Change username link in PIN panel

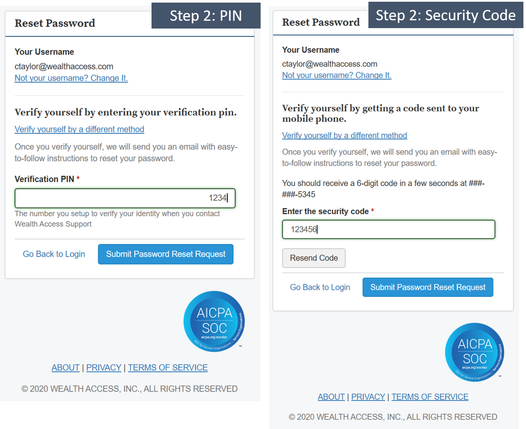pos(71,78)
